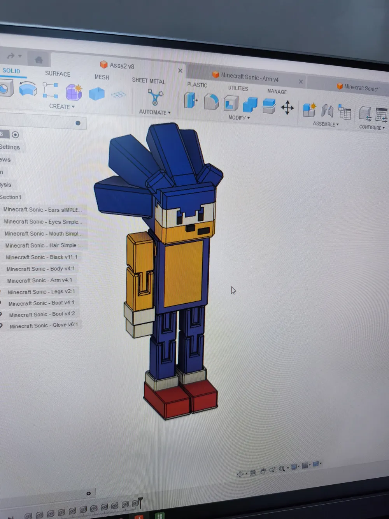This screenshot has width=389, height=519.
Task: Close the Minecraft Sonic - Arm v4 tab
Action: pyautogui.click(x=301, y=81)
